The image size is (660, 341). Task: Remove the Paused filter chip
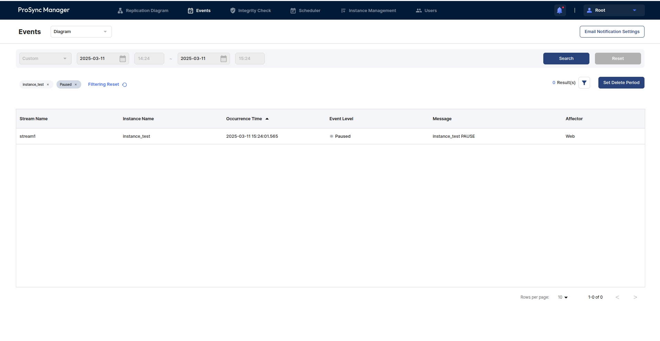pos(76,85)
